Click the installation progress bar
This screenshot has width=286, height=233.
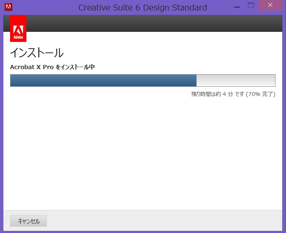143,80
